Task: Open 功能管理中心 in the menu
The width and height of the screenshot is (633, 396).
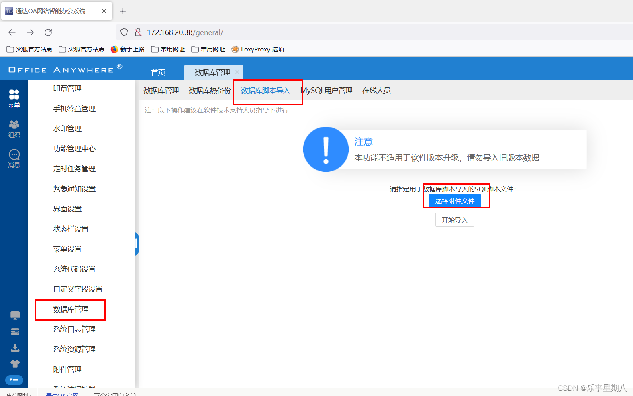Action: [74, 149]
